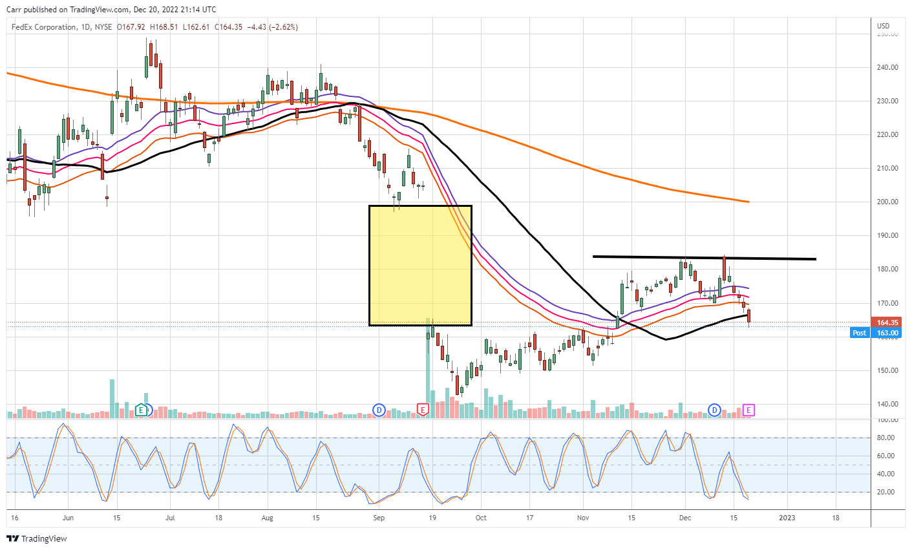
Task: Click the red earnings E marker in September
Action: coord(423,410)
